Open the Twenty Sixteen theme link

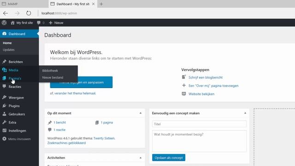pyautogui.click(x=104, y=138)
